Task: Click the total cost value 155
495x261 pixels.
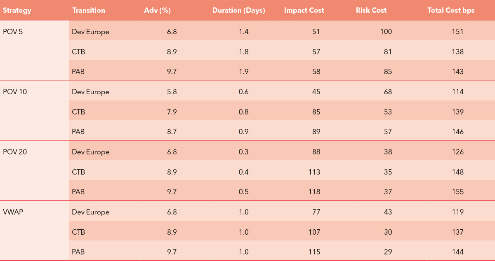Action: pyautogui.click(x=457, y=192)
